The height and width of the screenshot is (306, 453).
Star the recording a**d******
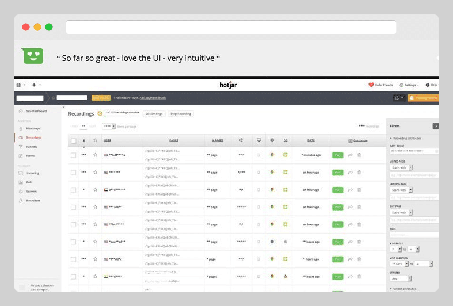pyautogui.click(x=95, y=190)
